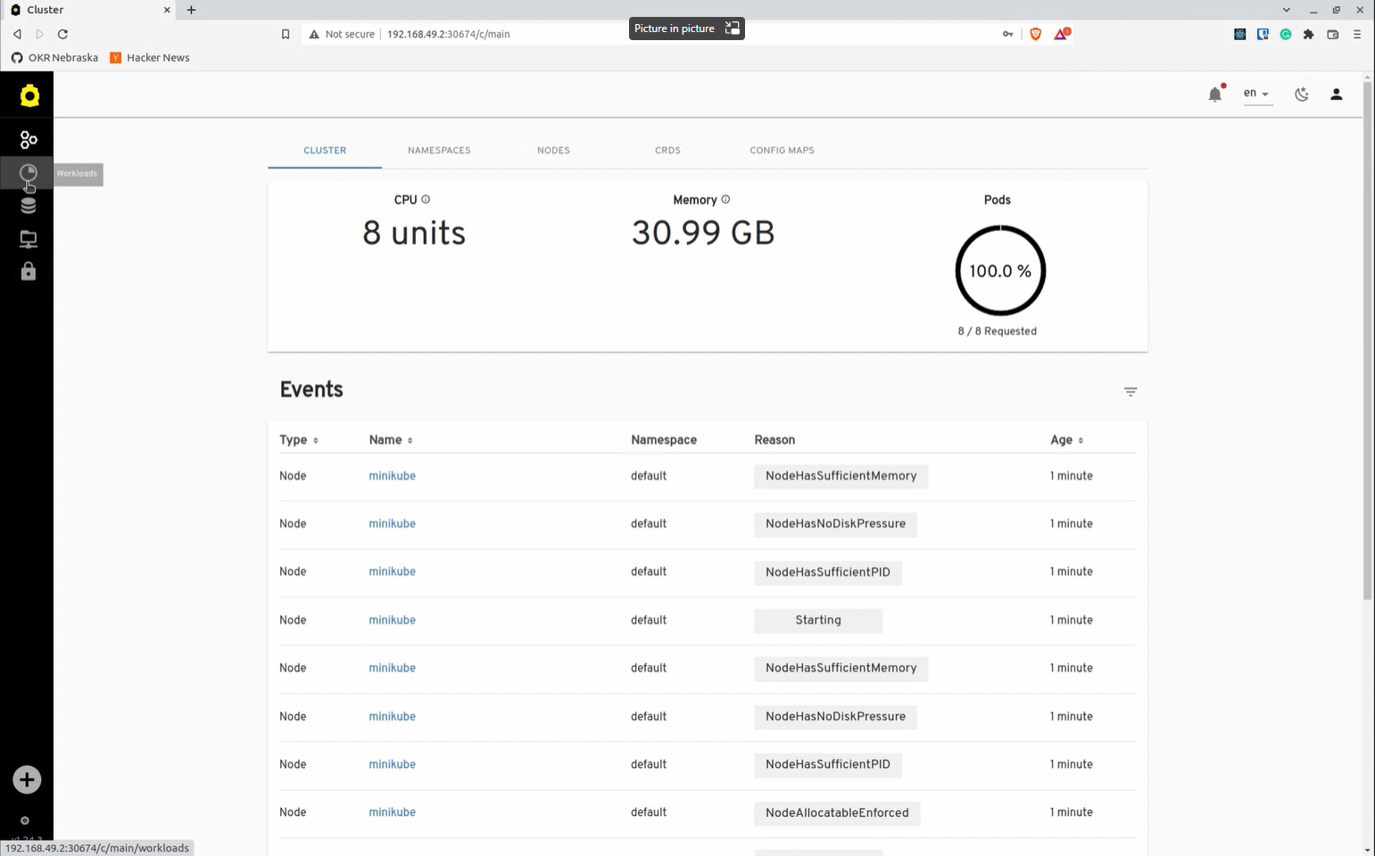The height and width of the screenshot is (856, 1375).
Task: Open the language dropdown showing en
Action: [x=1256, y=93]
